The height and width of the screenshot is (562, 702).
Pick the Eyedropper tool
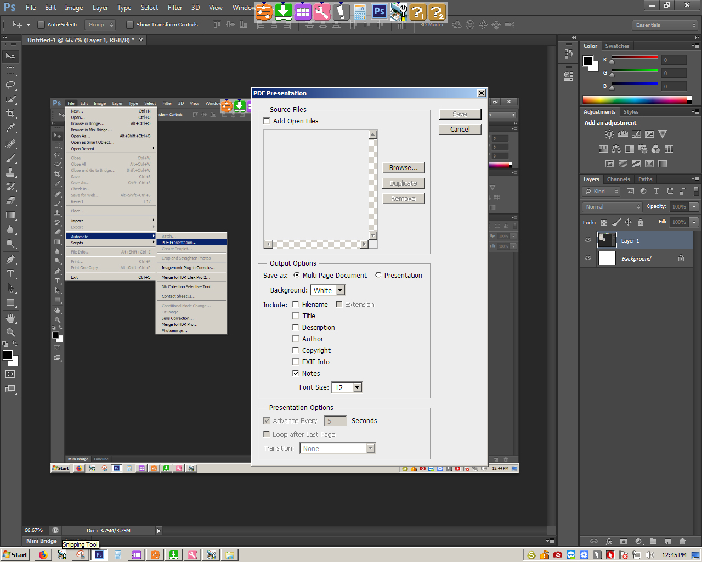coord(10,128)
